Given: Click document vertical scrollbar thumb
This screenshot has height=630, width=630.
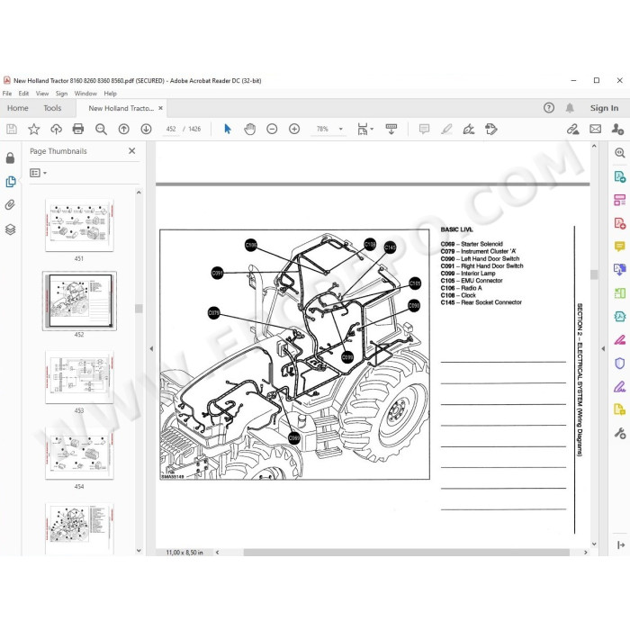Looking at the screenshot, I should pos(594,274).
